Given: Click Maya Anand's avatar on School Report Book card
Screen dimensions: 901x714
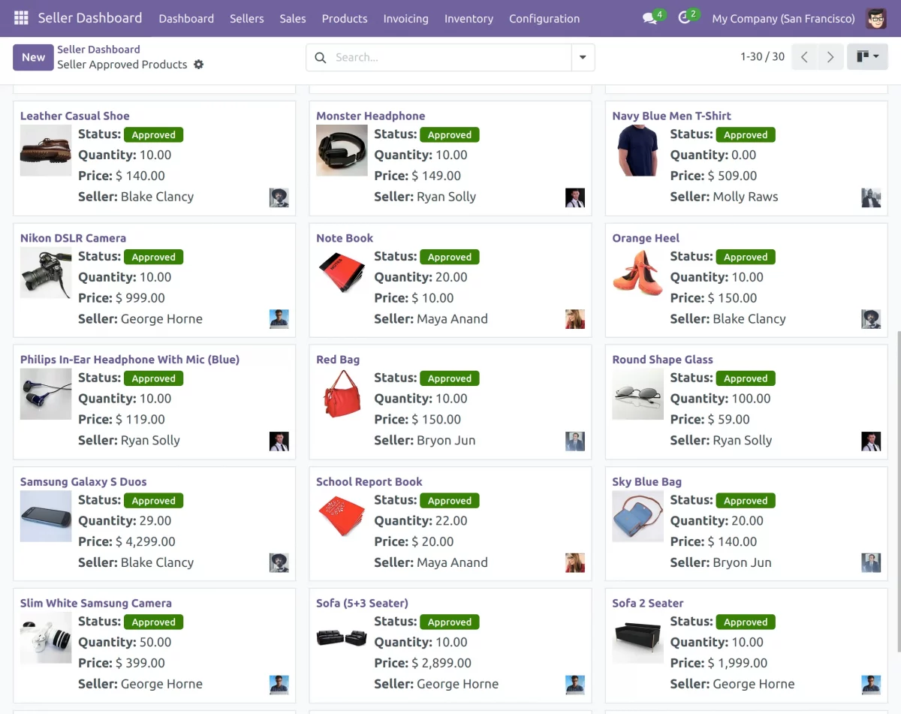Looking at the screenshot, I should click(x=575, y=563).
